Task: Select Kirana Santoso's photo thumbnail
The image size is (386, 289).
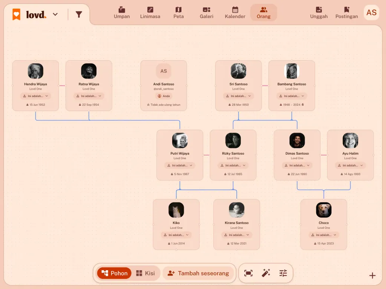Action: point(237,210)
